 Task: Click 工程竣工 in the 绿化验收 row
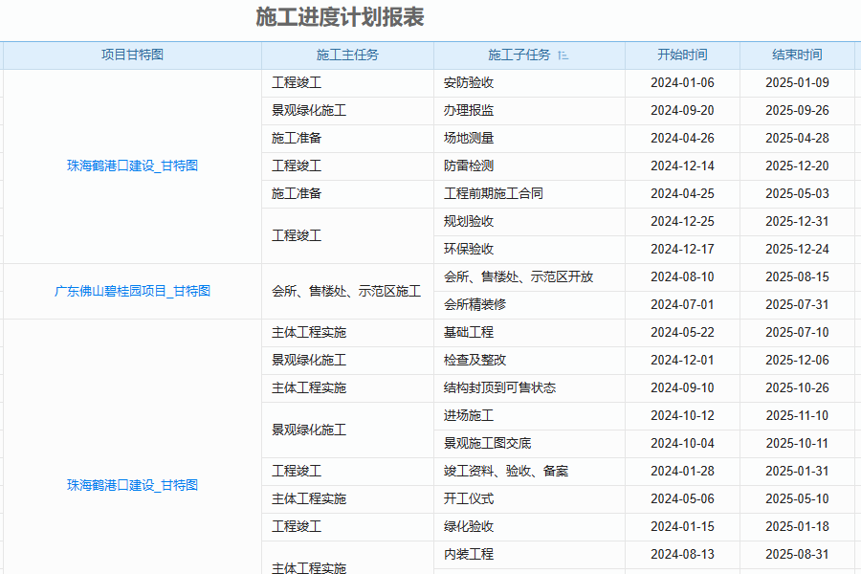(347, 527)
